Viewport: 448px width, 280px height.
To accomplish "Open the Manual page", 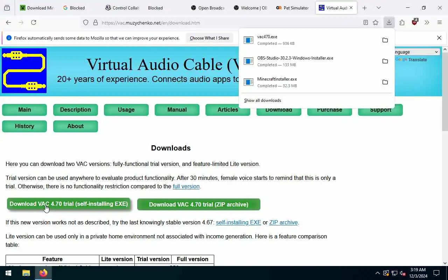I will tap(177, 110).
